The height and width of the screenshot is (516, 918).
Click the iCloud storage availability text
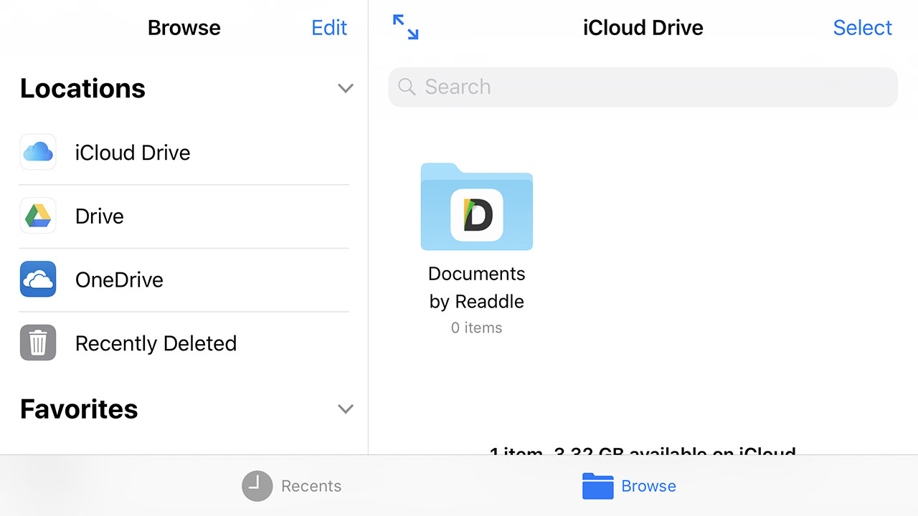point(643,453)
